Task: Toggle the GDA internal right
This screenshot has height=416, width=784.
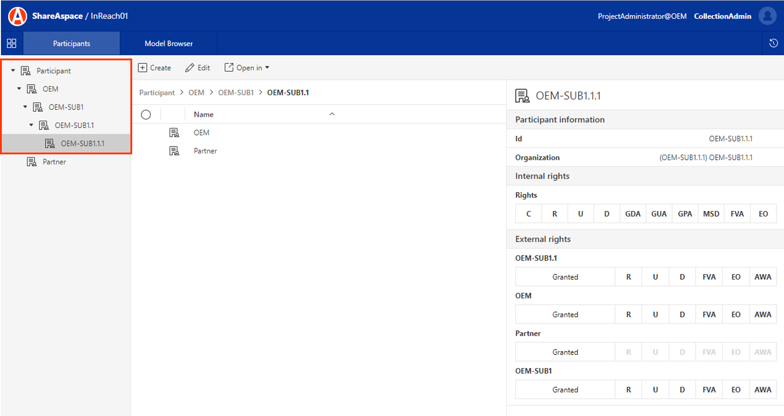Action: coord(632,214)
